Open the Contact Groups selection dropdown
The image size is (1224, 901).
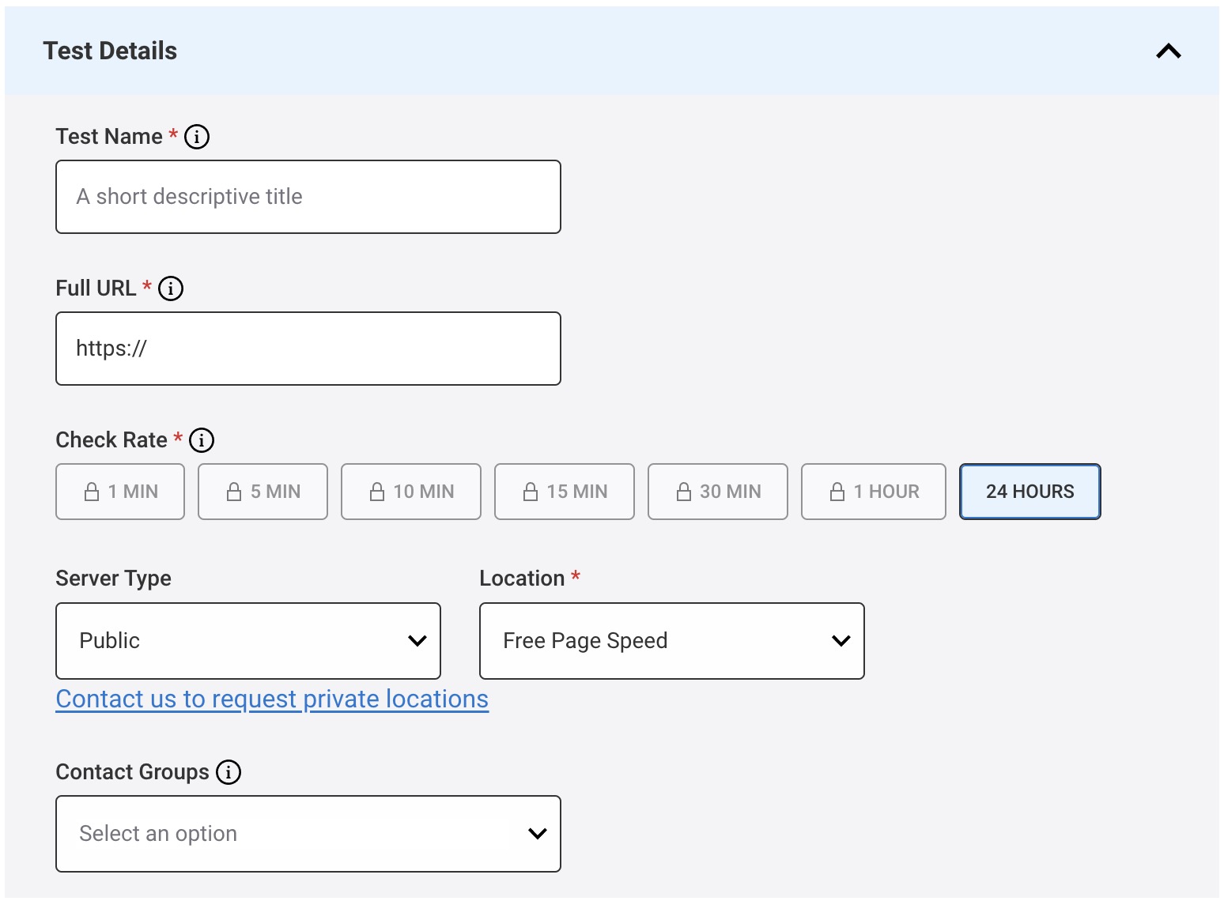click(x=308, y=834)
